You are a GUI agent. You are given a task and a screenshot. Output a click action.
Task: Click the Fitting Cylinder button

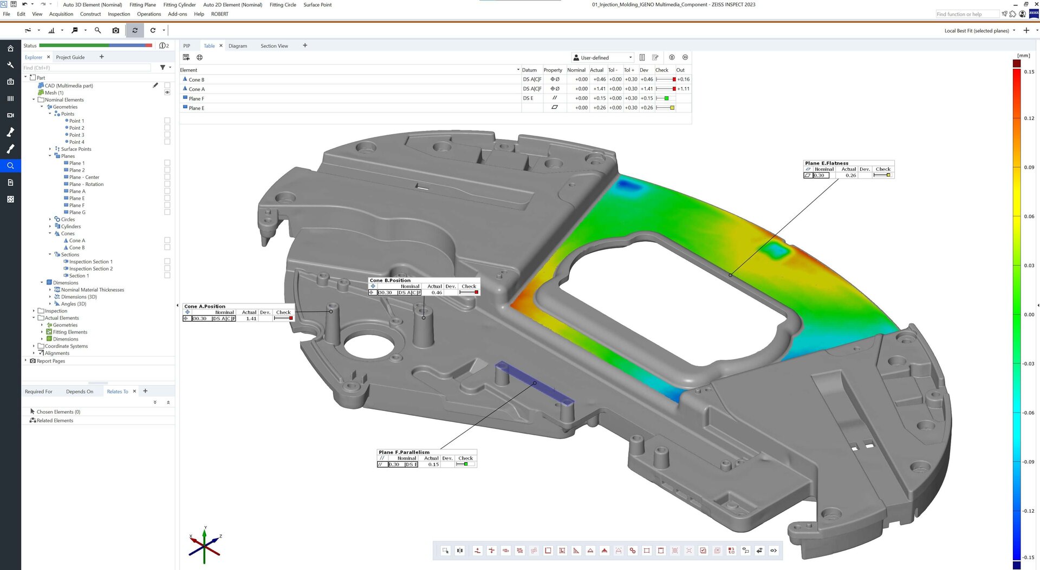click(179, 5)
